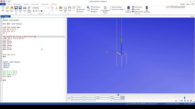The height and width of the screenshot is (109, 195).
Task: Click the X coordinate field
Action: pos(77,97)
